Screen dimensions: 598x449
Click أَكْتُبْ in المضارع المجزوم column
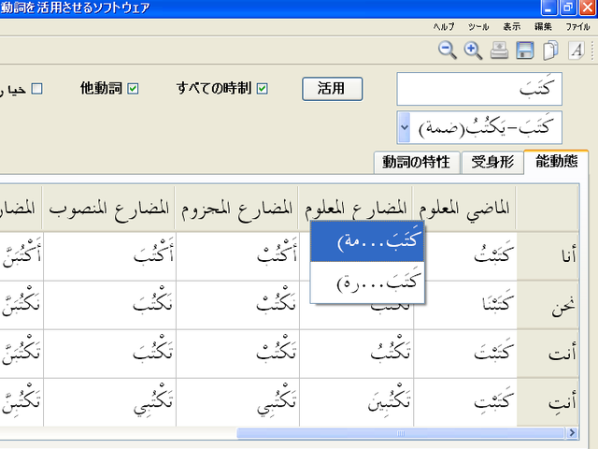pos(238,256)
